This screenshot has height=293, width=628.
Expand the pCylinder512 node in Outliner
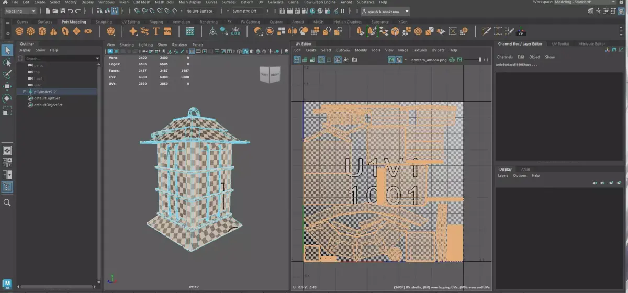24,92
